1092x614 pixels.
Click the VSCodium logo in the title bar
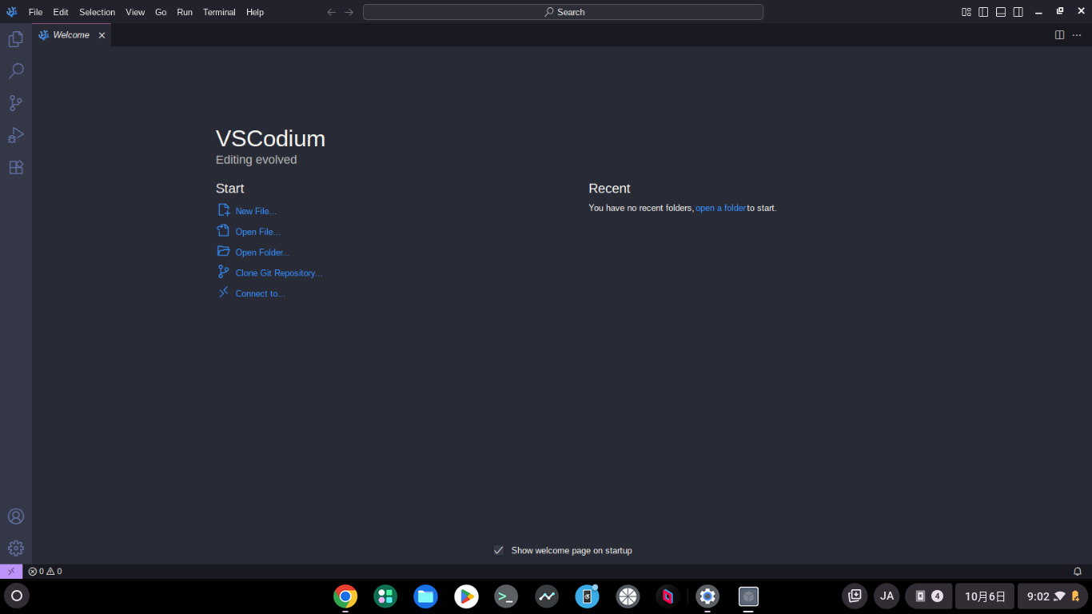[x=12, y=12]
